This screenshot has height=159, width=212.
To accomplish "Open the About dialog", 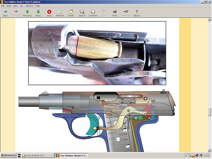I will [137, 13].
